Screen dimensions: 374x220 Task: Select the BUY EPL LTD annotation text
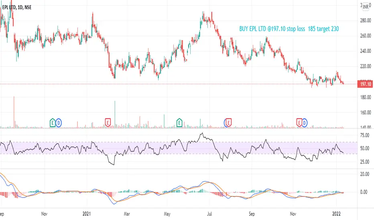(x=289, y=29)
